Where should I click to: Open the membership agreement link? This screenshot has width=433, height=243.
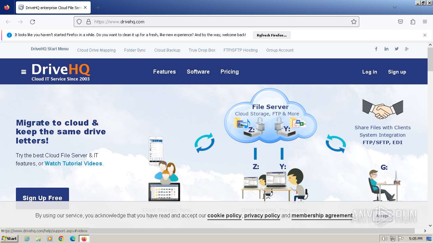click(x=322, y=216)
